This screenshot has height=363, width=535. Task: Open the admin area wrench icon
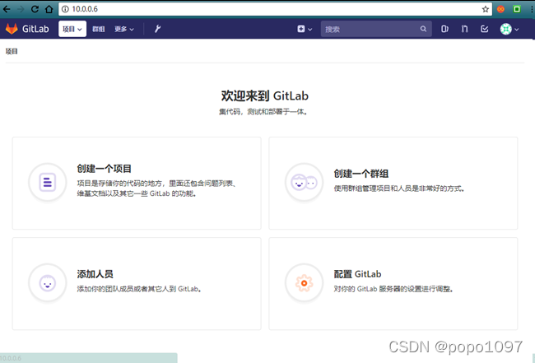pyautogui.click(x=157, y=29)
